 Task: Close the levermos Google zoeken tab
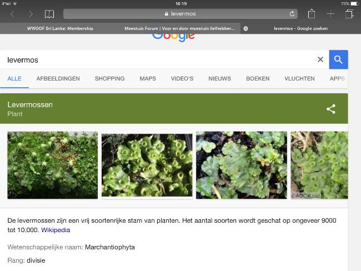[245, 28]
